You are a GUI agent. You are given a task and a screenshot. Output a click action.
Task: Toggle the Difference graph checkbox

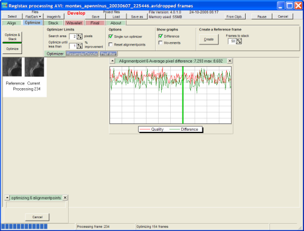[161, 36]
